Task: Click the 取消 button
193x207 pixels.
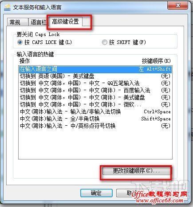Action: (132, 193)
